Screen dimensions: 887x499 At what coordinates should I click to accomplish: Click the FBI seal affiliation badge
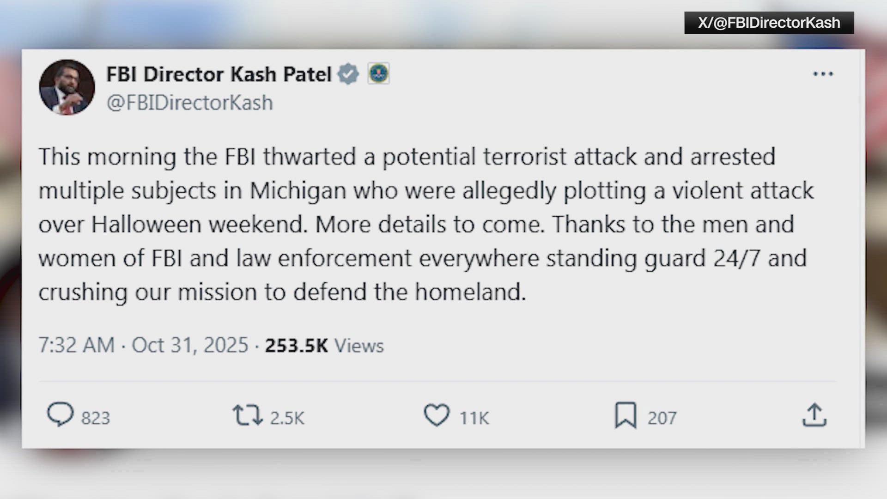378,73
